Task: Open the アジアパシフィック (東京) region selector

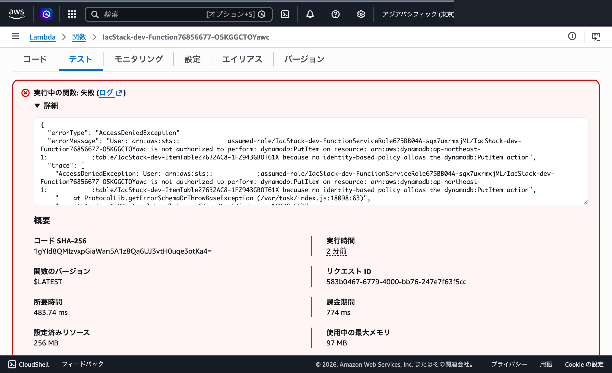Action: click(418, 14)
